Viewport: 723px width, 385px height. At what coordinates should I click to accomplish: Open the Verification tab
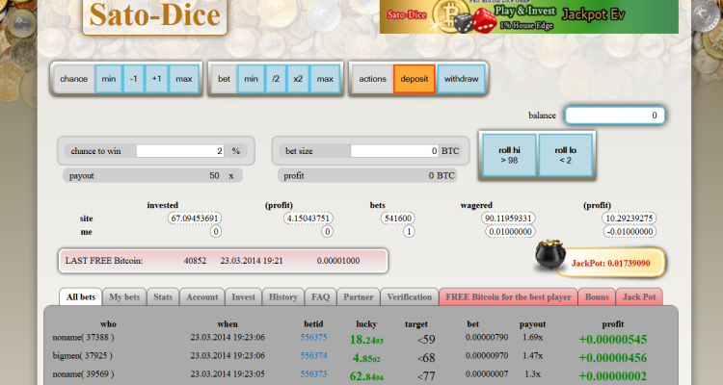pos(410,297)
